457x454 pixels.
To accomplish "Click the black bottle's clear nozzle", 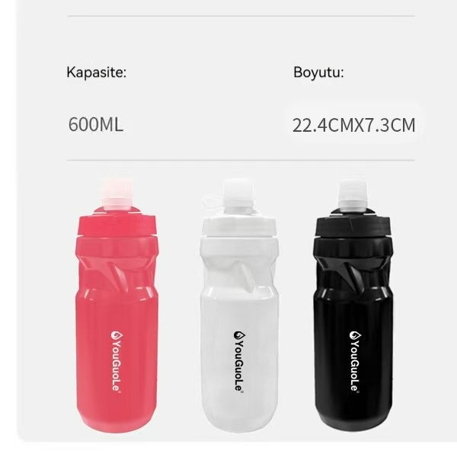I will 353,195.
